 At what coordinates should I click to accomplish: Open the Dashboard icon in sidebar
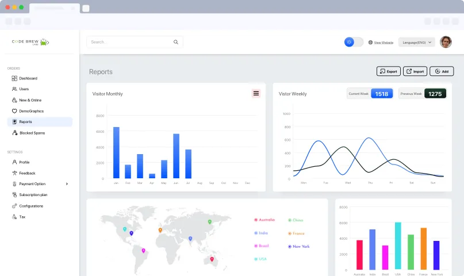click(x=14, y=78)
